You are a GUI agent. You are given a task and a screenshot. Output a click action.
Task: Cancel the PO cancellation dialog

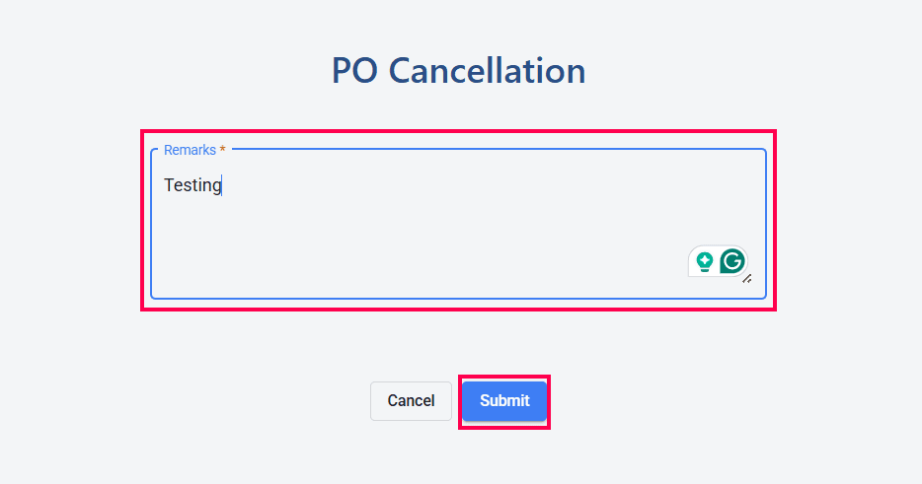pos(411,401)
